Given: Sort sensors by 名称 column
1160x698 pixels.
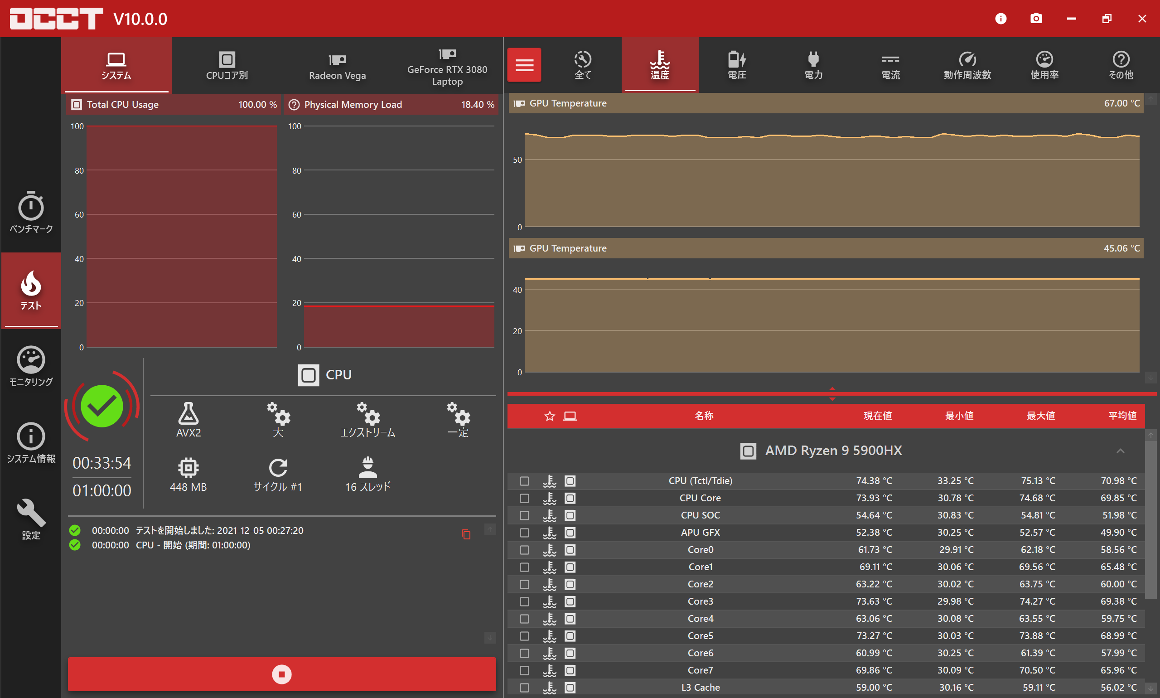Looking at the screenshot, I should [704, 416].
